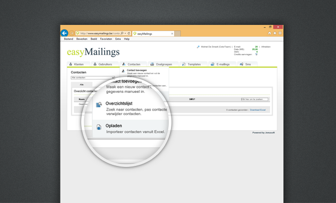The width and height of the screenshot is (336, 203).
Task: Click the Doelgroepen group icon
Action: 152,64
